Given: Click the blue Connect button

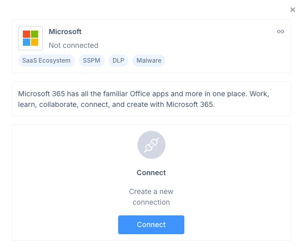Looking at the screenshot, I should (x=151, y=225).
